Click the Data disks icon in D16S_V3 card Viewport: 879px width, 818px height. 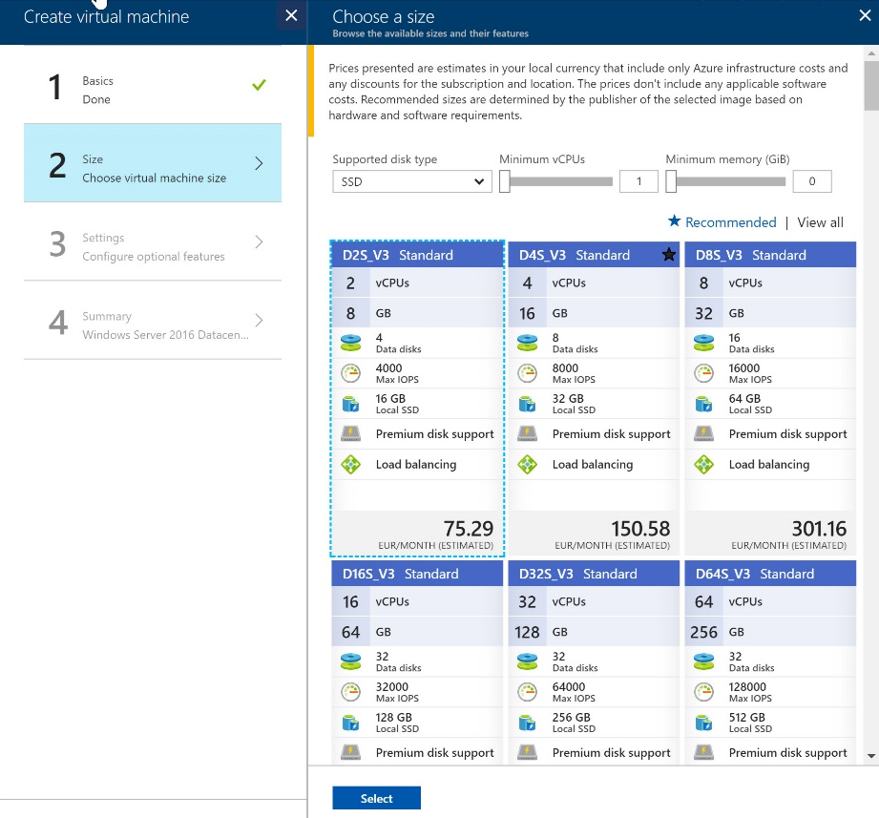coord(351,661)
